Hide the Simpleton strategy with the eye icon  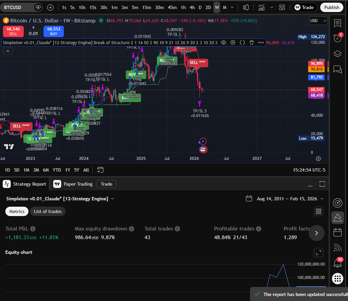pos(224,43)
